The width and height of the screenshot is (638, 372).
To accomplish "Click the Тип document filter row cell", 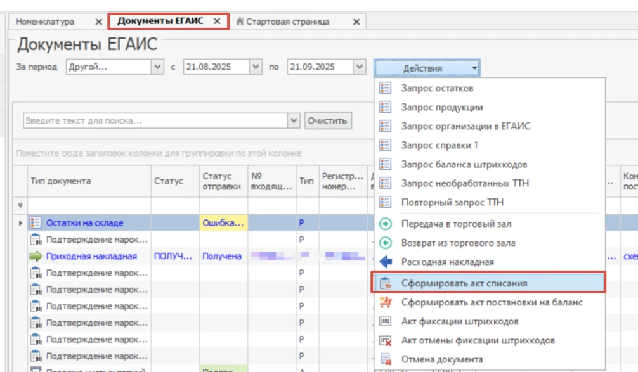I will pos(89,206).
